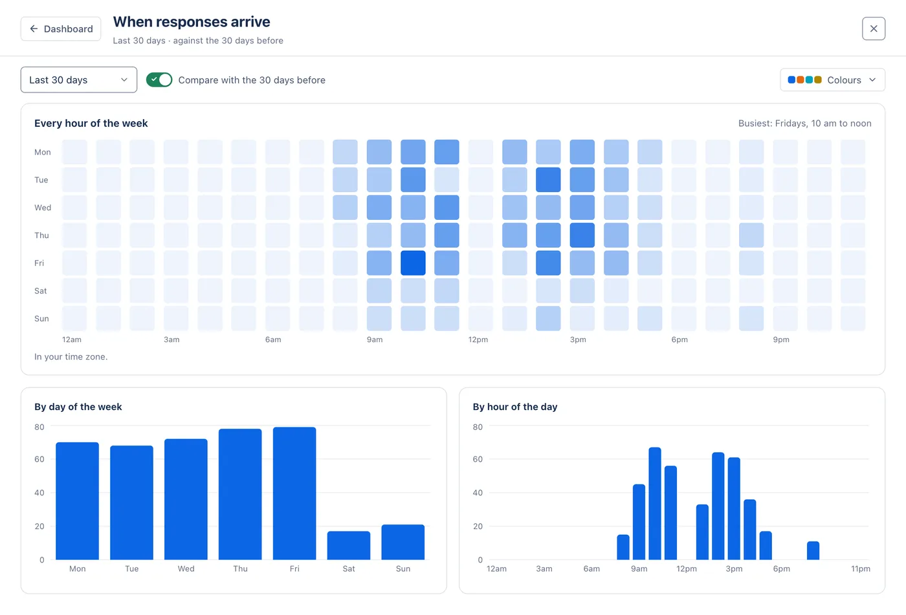Click the Tue bar in day-of-week chart
Viewport: 906px width, 615px height.
point(132,502)
